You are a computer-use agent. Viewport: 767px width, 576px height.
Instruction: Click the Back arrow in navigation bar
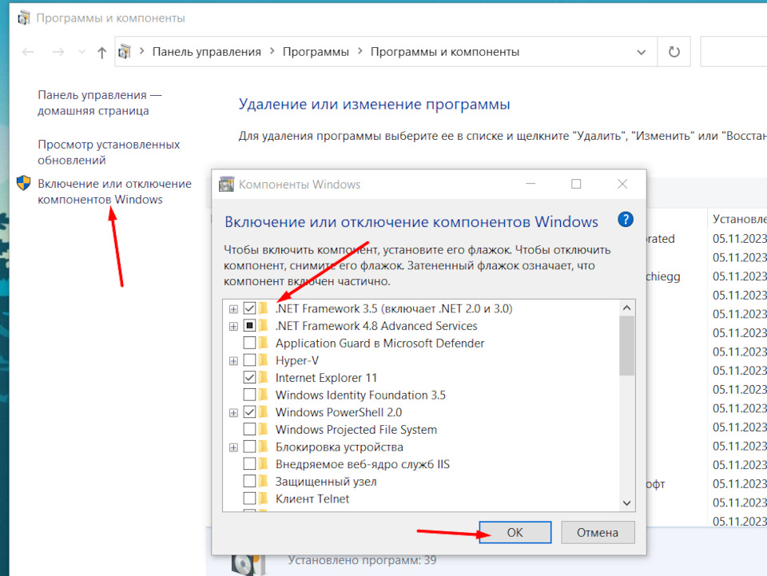(x=29, y=52)
